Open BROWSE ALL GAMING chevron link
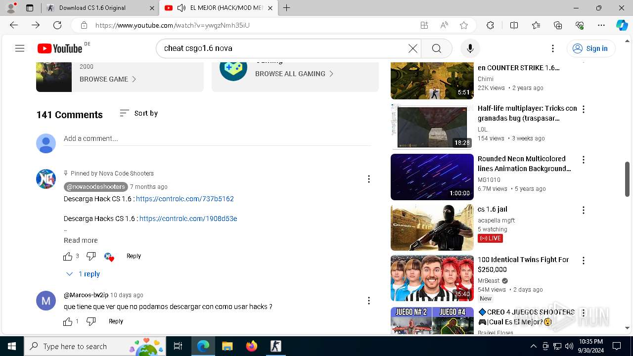633x356 pixels. pyautogui.click(x=295, y=74)
